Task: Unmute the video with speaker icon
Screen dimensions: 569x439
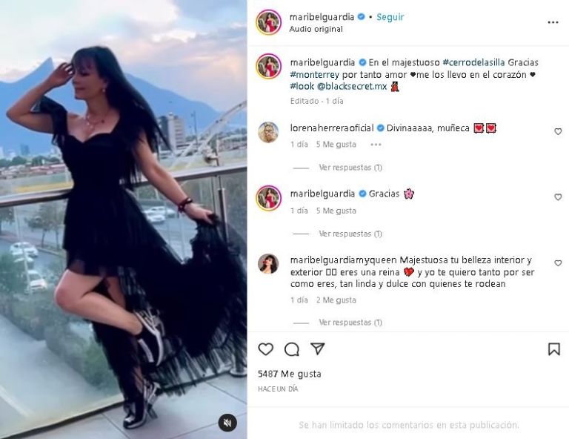Action: (227, 423)
